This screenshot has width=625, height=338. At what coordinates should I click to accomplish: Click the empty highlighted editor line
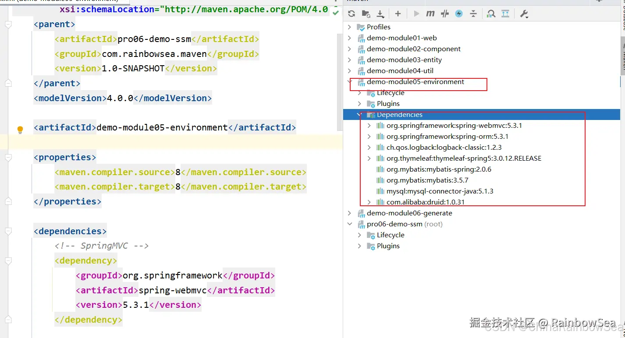[171, 142]
